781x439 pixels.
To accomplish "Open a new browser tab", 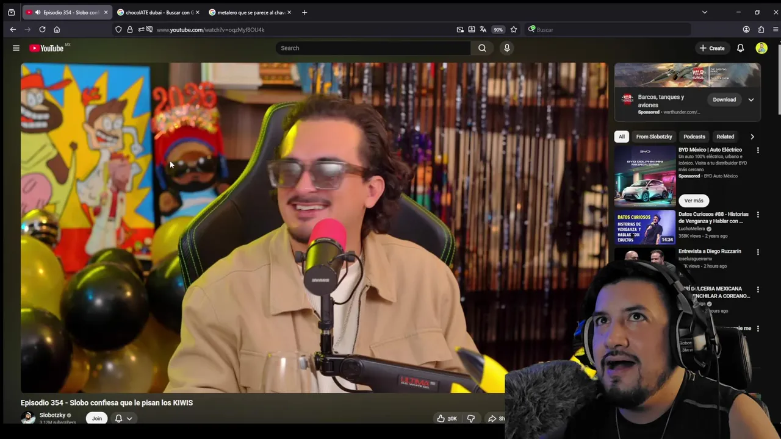I will coord(304,12).
